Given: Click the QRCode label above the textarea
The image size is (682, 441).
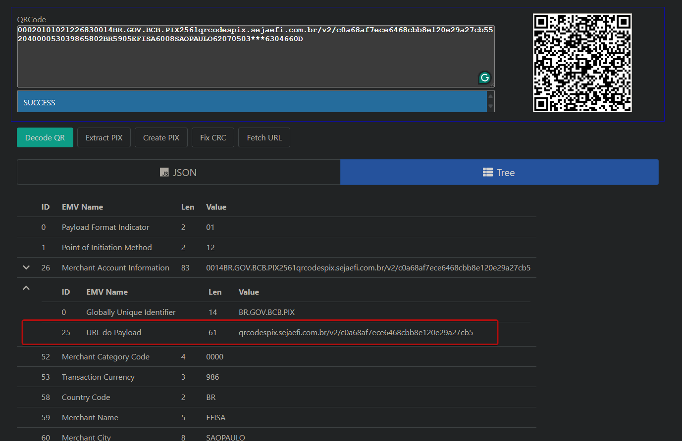Looking at the screenshot, I should coord(32,19).
